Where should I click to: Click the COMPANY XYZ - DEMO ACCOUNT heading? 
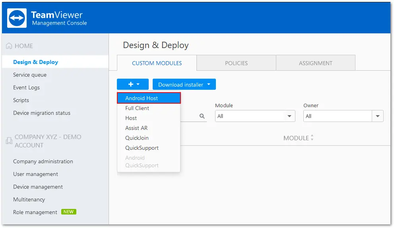[48, 141]
